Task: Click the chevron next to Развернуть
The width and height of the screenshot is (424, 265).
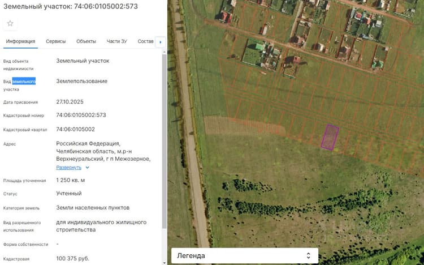Action: 87,168
